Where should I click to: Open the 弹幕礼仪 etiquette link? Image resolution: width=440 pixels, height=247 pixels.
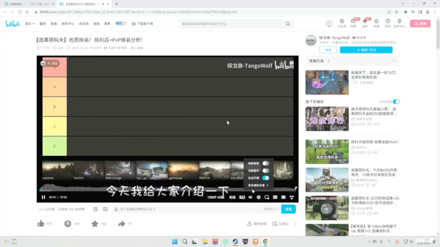click(271, 209)
